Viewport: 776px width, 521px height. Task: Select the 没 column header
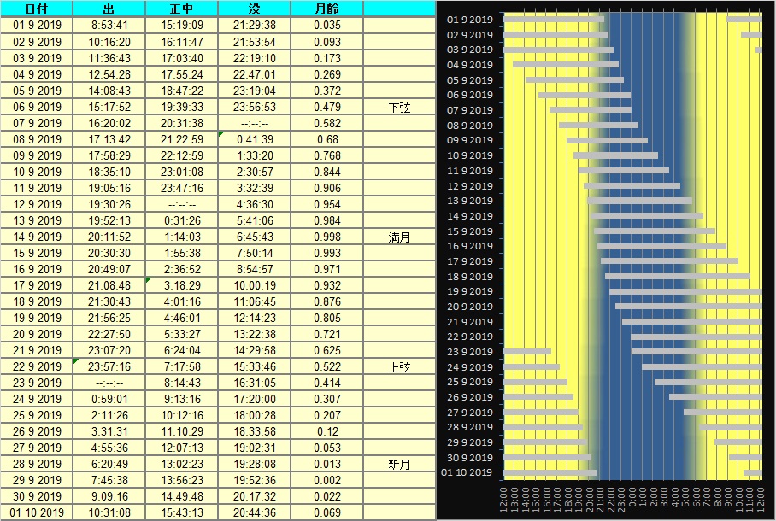[255, 9]
